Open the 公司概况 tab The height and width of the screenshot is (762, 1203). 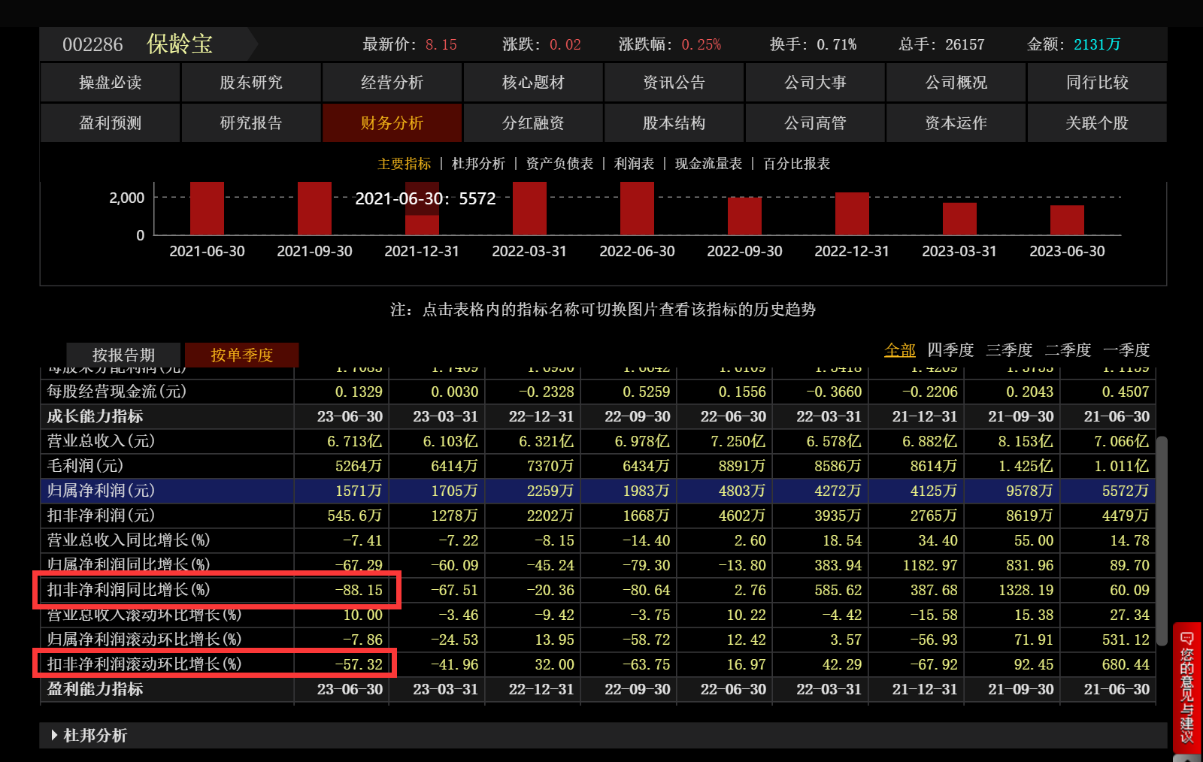956,83
